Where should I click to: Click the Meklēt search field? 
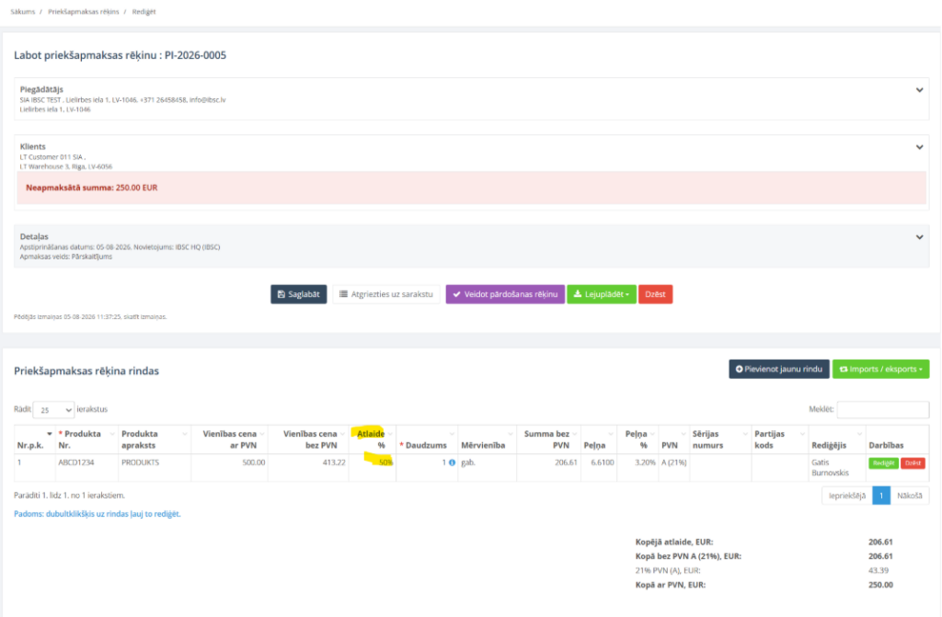pyautogui.click(x=883, y=410)
